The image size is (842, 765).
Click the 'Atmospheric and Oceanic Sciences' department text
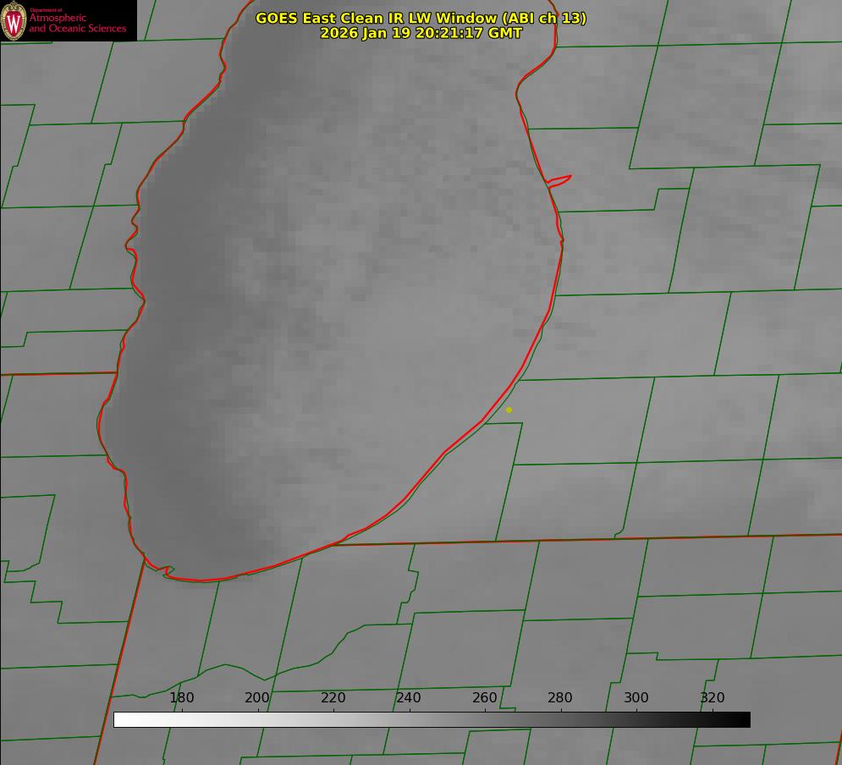point(77,23)
